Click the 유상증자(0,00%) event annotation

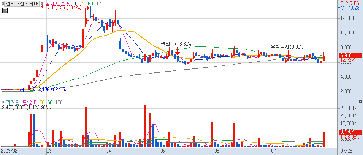click(288, 47)
